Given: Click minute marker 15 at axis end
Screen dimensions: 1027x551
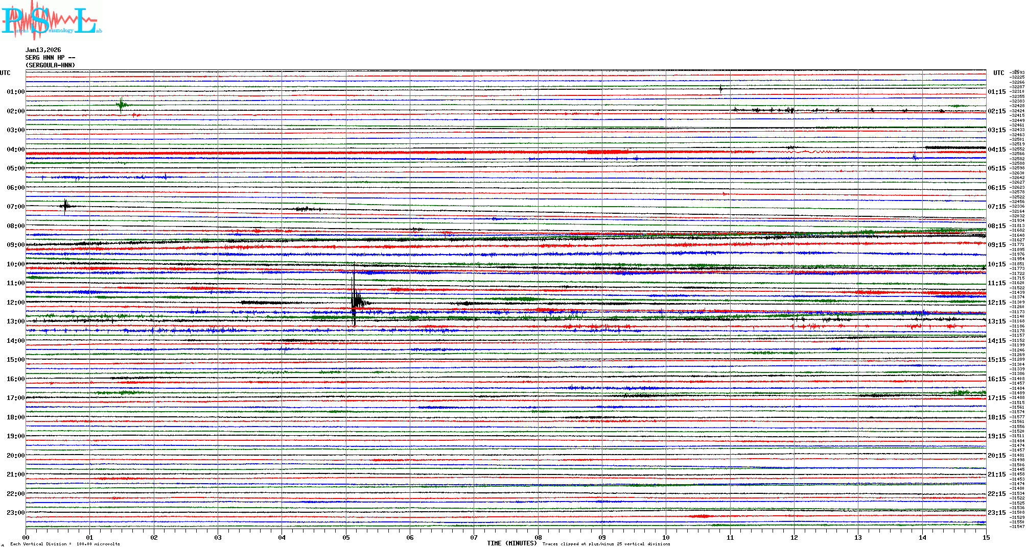Looking at the screenshot, I should click(x=986, y=537).
